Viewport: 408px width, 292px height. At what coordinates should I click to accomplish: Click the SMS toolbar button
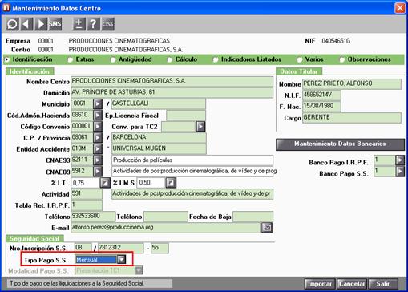55,24
